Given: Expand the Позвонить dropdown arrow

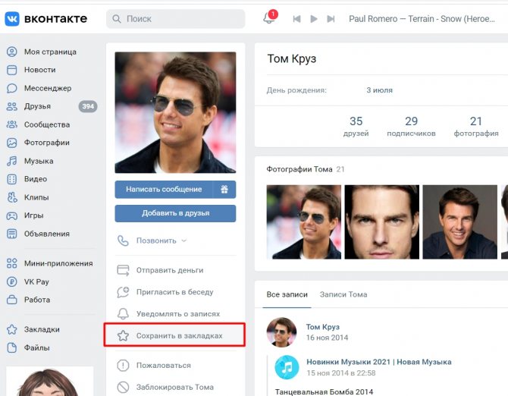Looking at the screenshot, I should (184, 240).
